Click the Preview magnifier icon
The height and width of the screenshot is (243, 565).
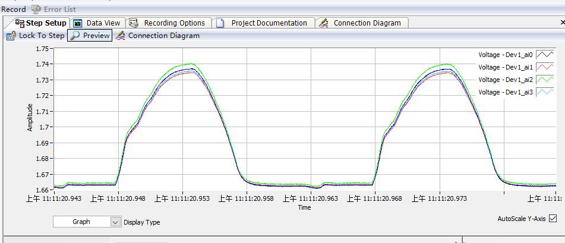pos(75,35)
